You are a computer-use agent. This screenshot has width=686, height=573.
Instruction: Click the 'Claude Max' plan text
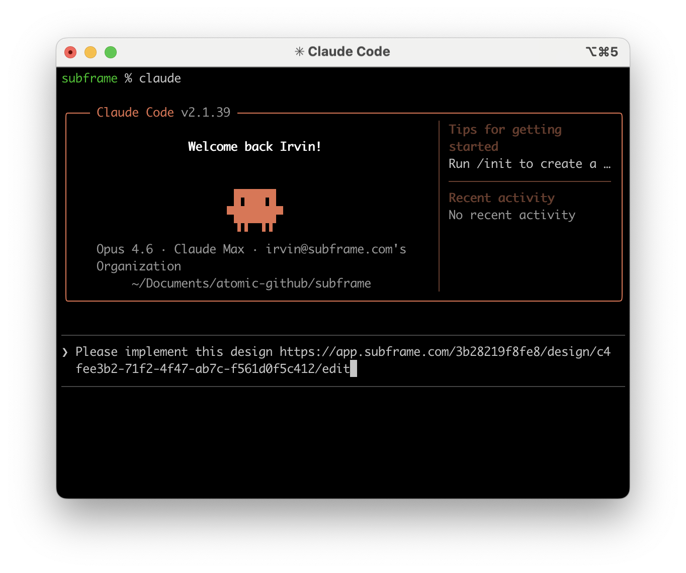[x=209, y=249]
